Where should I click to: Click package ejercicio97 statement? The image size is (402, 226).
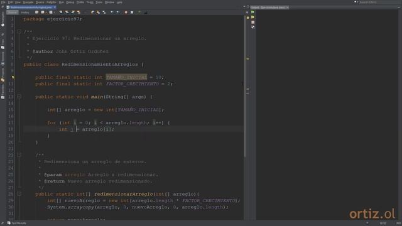[53, 19]
